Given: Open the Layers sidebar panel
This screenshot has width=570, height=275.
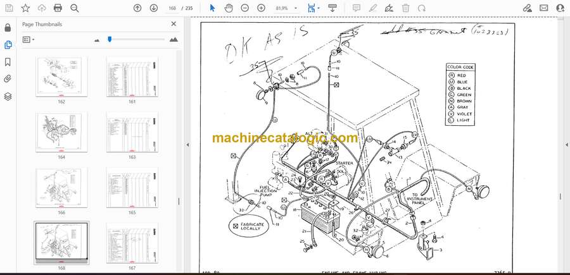Looking at the screenshot, I should 8,96.
